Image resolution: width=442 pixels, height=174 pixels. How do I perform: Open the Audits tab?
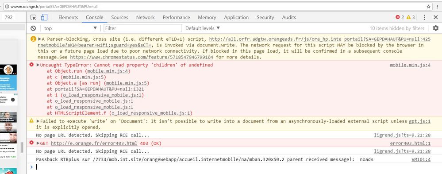coord(289,17)
